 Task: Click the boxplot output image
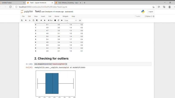click(56, 84)
